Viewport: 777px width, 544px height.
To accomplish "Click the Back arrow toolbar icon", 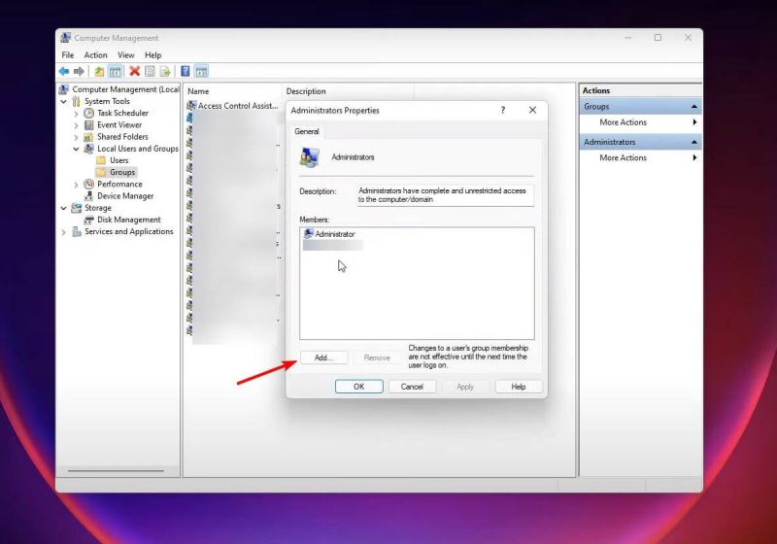I will 64,71.
